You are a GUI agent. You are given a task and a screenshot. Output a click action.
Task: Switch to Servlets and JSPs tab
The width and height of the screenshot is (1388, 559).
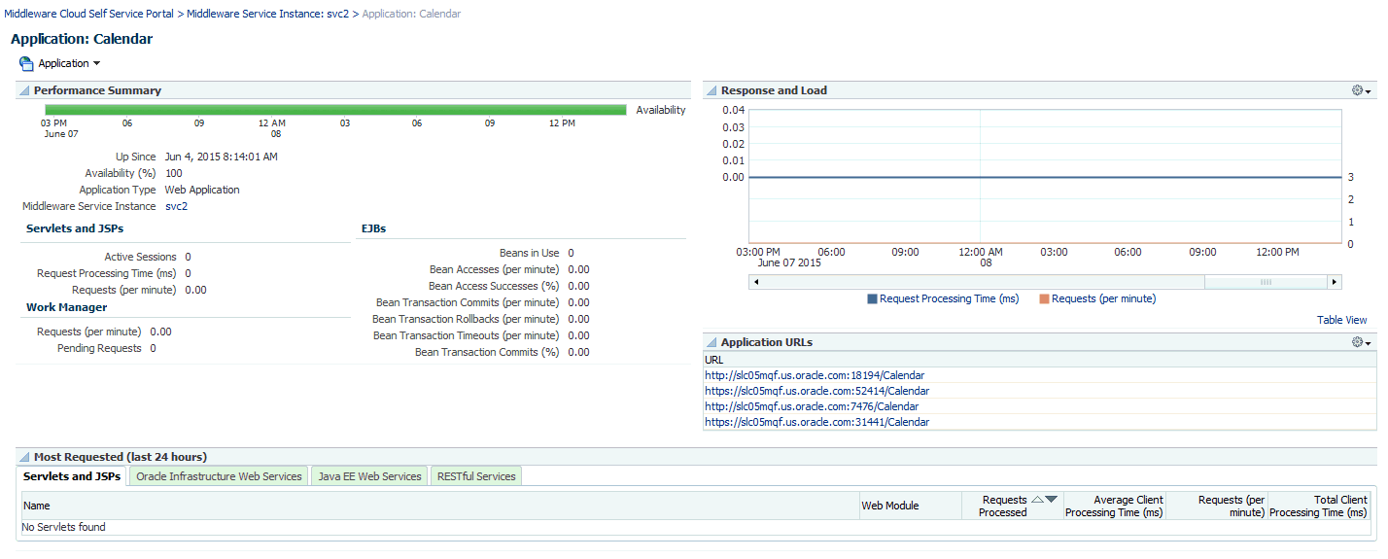(72, 476)
